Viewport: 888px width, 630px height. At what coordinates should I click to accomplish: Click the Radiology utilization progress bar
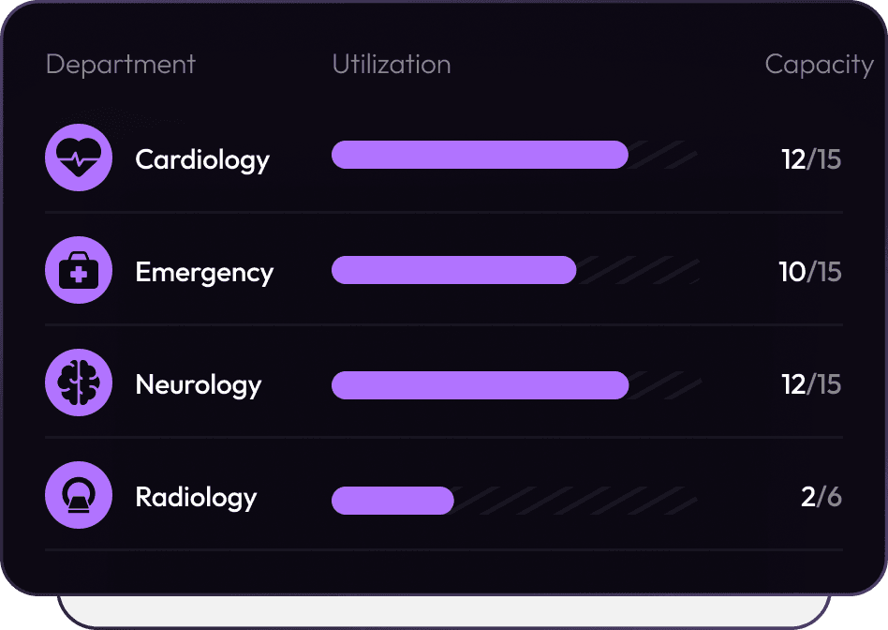[393, 501]
